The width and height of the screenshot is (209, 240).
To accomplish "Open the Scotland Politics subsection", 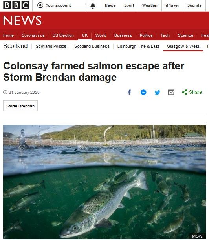I will 51,46.
